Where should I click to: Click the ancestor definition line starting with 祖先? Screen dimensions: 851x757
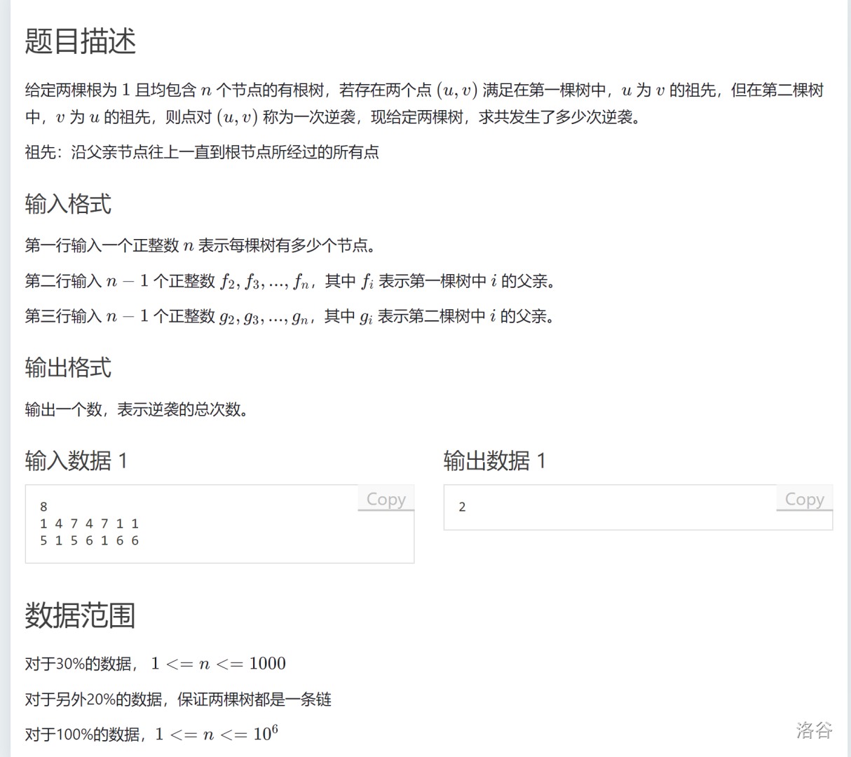202,152
